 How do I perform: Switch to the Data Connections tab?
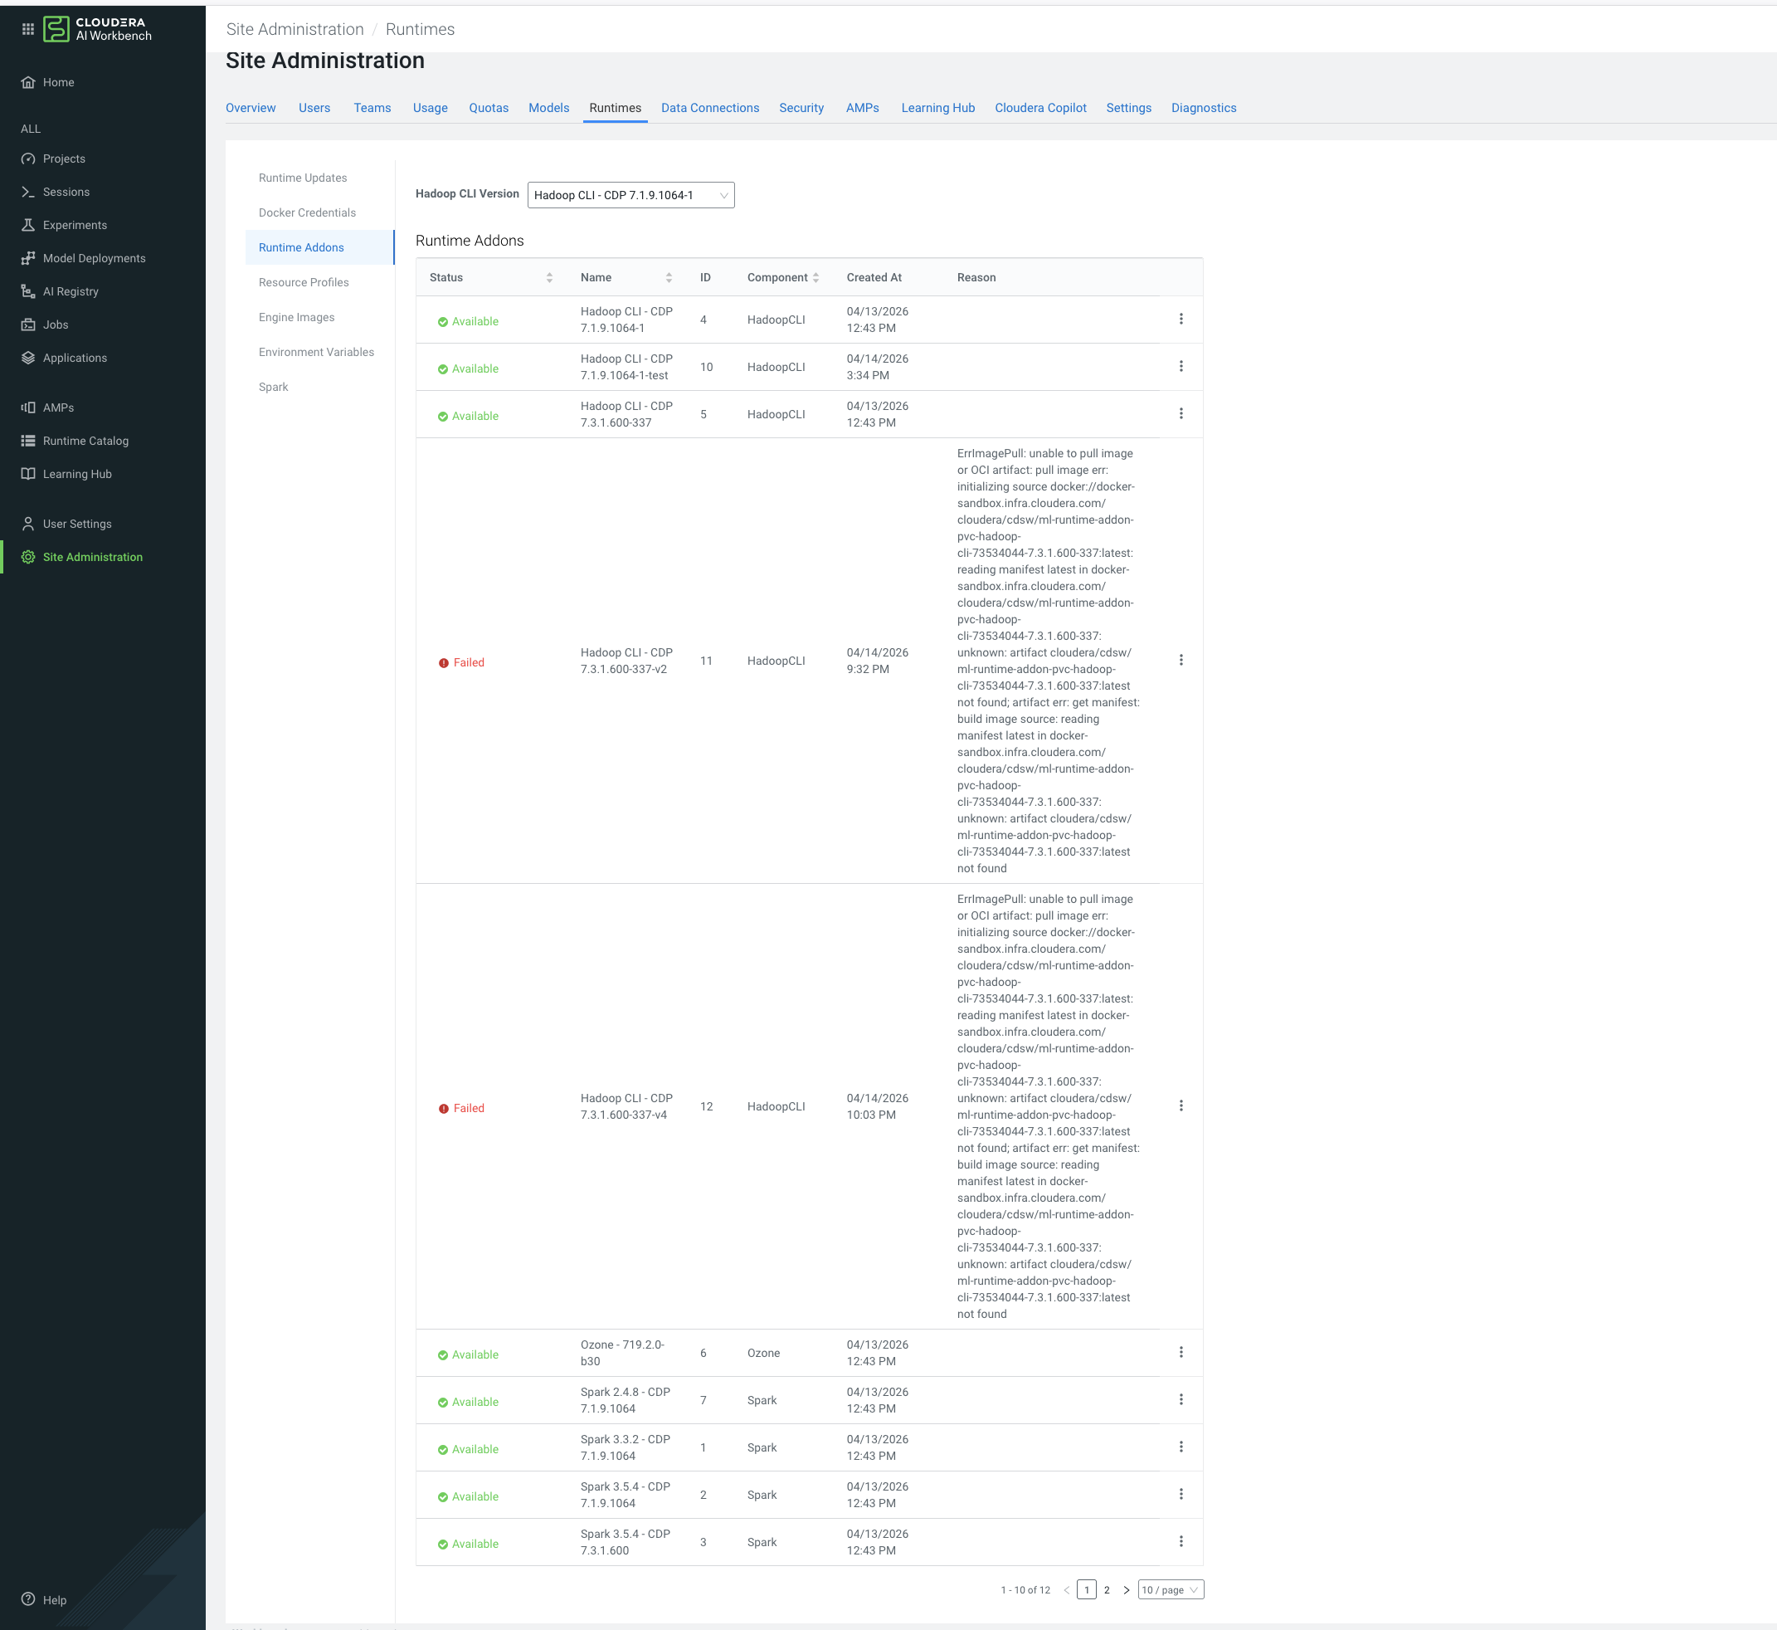[x=709, y=108]
